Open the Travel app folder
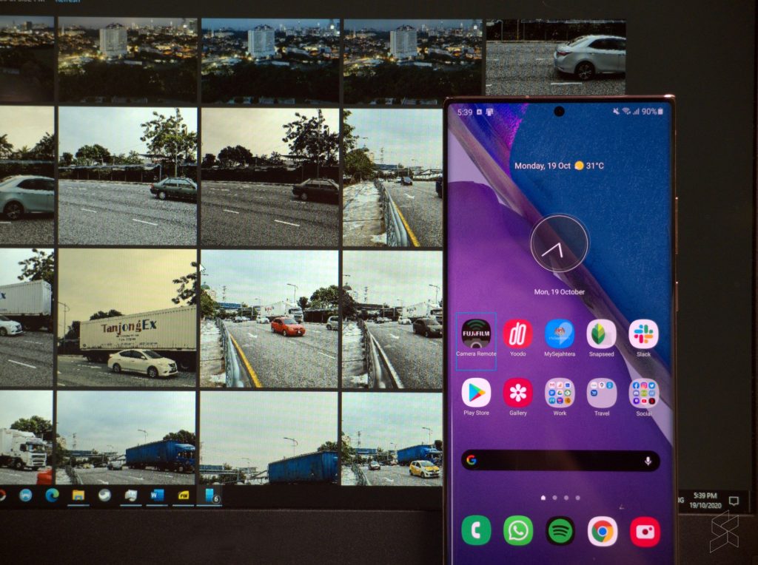 (x=602, y=393)
